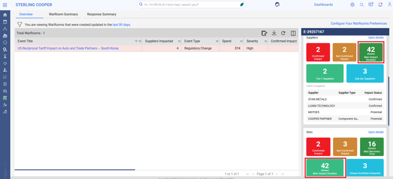Open Configure Your WarRooms Preferences
The image size is (393, 179).
[x=359, y=23]
